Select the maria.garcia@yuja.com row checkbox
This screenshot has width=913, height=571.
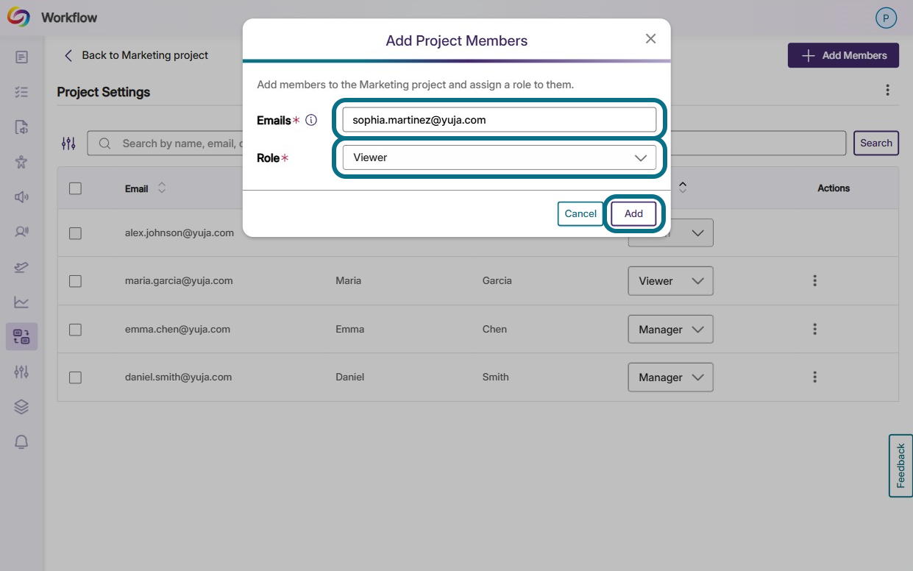[x=75, y=280]
